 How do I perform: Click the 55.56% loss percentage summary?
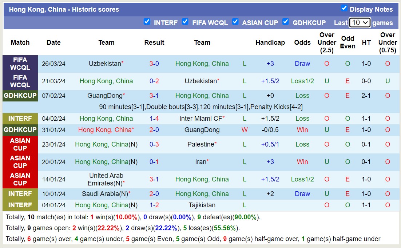[225, 228]
